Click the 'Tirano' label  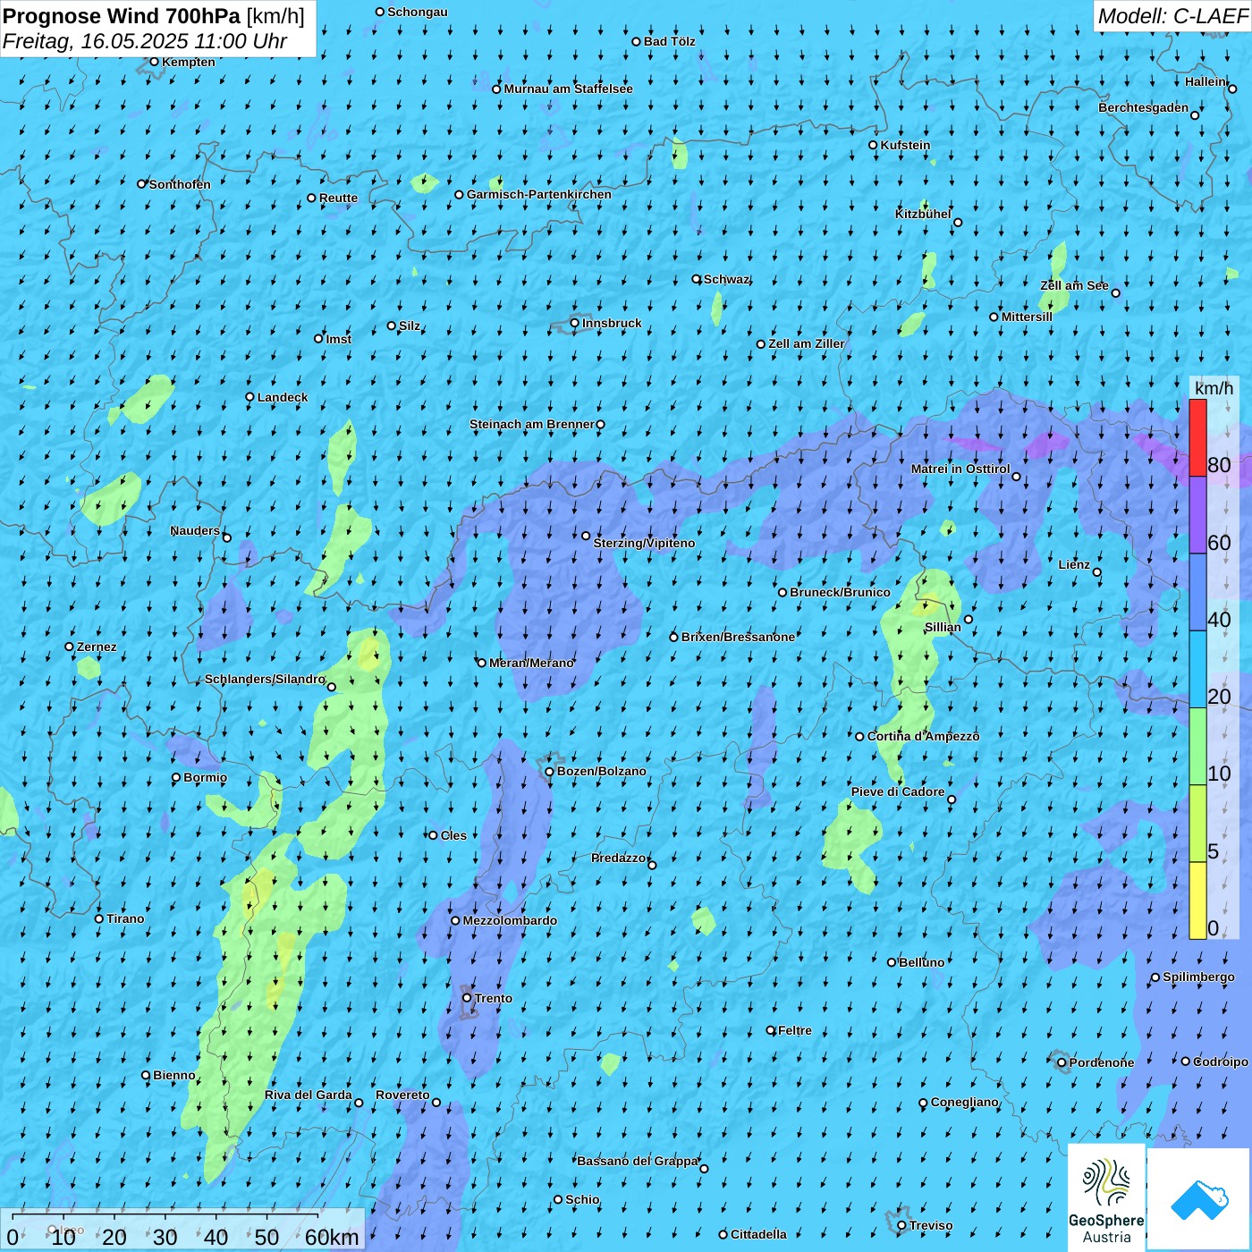(125, 918)
